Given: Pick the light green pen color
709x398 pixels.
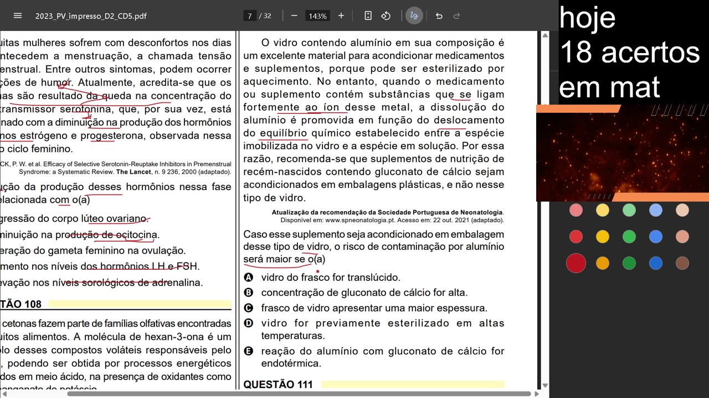Looking at the screenshot, I should pyautogui.click(x=629, y=210).
